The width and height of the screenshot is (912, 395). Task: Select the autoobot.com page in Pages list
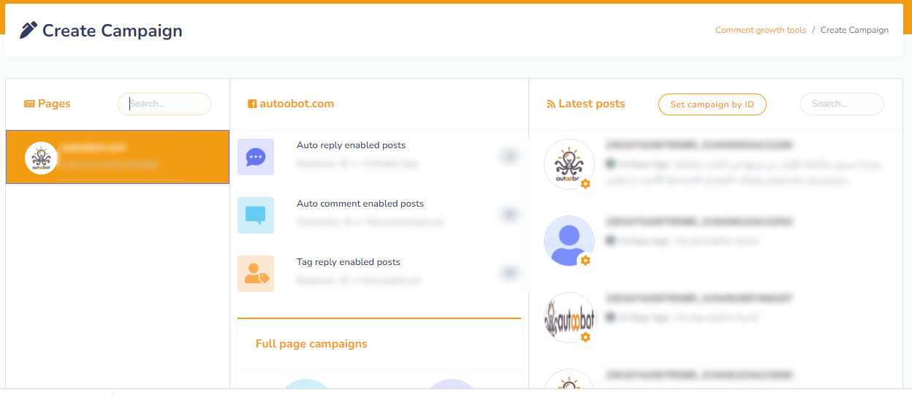coord(117,157)
